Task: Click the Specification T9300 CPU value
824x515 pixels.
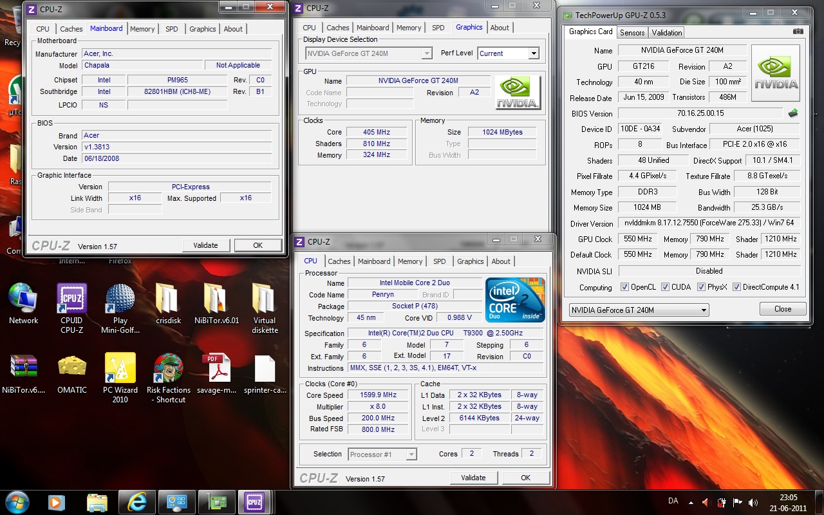Action: tap(445, 333)
